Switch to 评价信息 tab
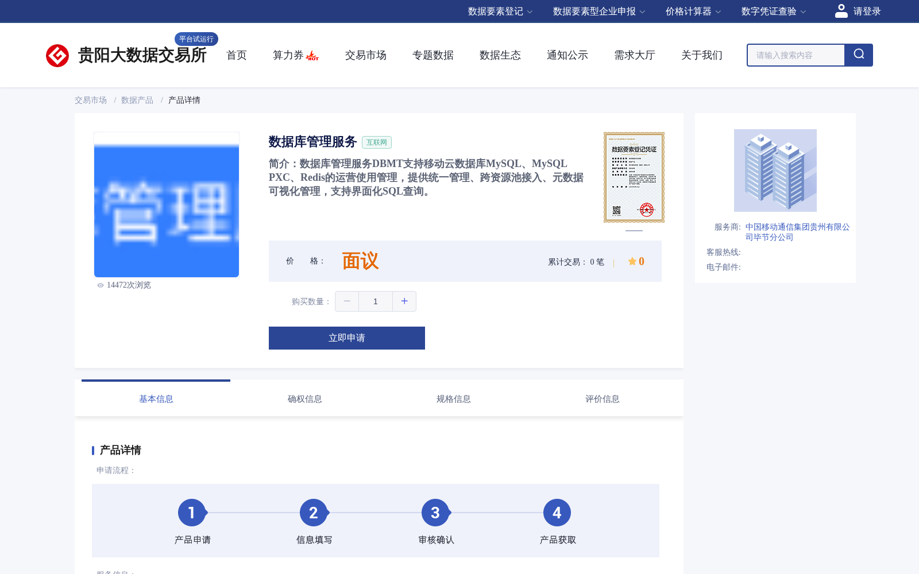 tap(603, 399)
